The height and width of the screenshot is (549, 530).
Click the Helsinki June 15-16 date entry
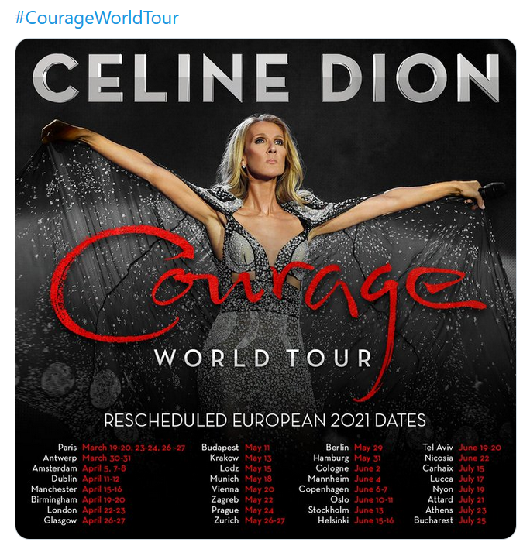(x=355, y=520)
